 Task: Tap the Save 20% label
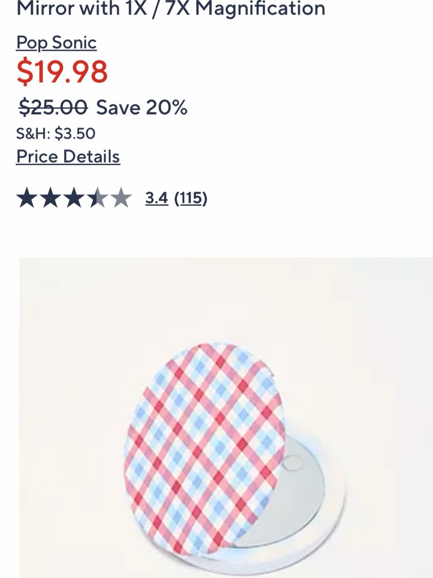(x=142, y=107)
